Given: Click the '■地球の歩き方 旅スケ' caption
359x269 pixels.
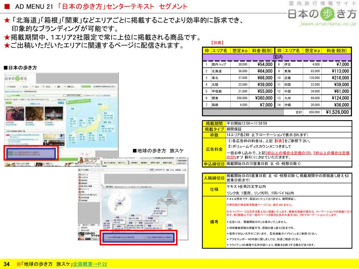Looking at the screenshot, I should 158,151.
